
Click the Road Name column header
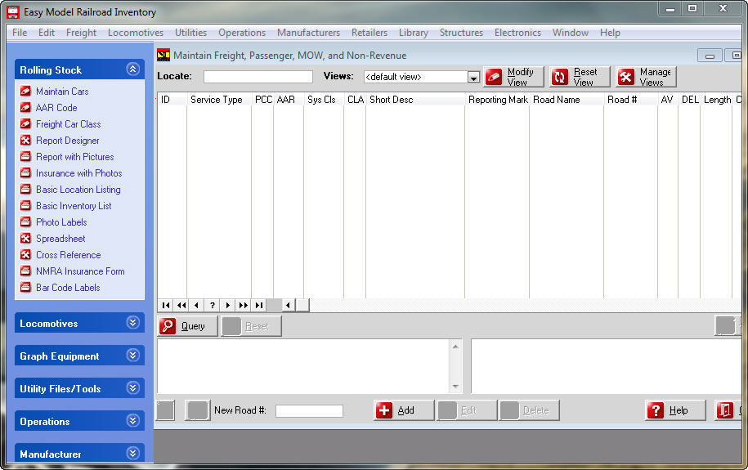[567, 99]
